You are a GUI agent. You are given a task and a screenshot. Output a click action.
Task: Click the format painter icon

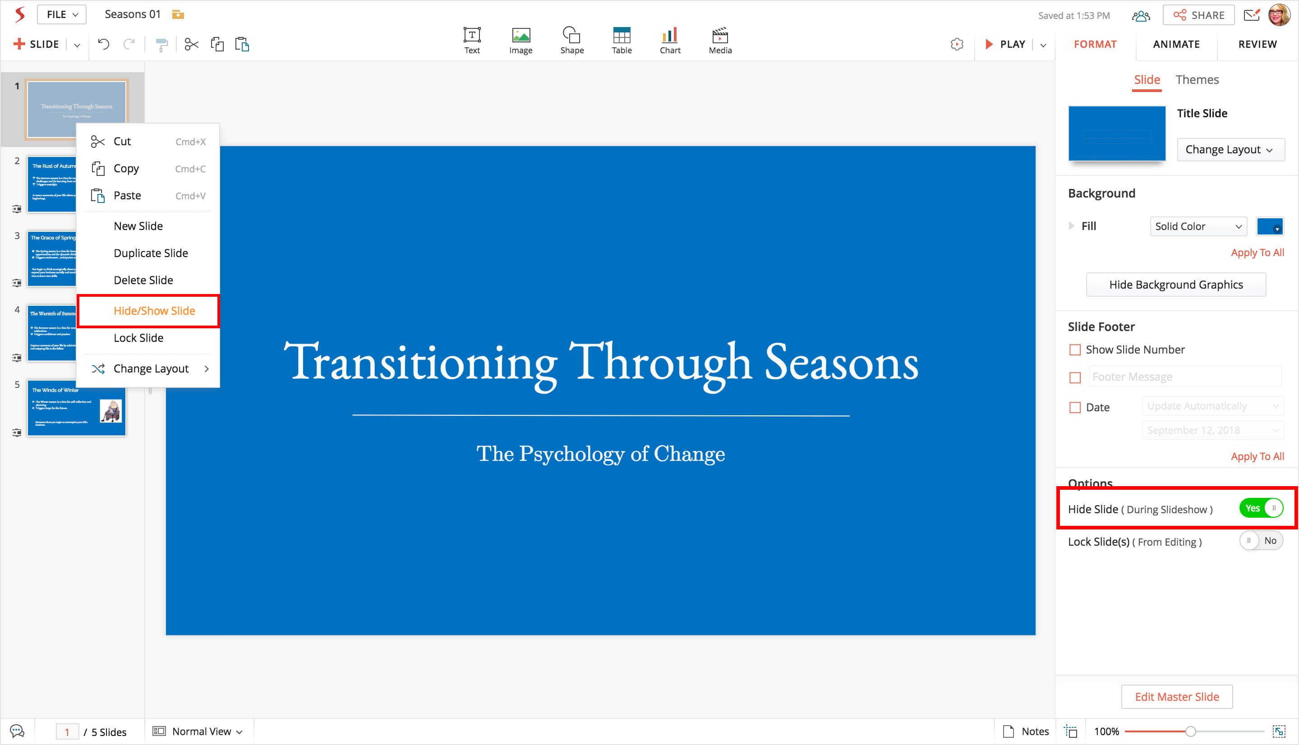[x=161, y=45]
